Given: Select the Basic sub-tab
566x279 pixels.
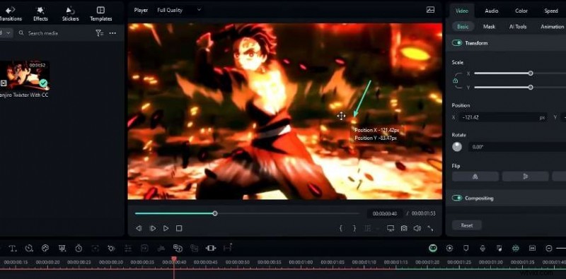Looking at the screenshot, I should [463, 27].
